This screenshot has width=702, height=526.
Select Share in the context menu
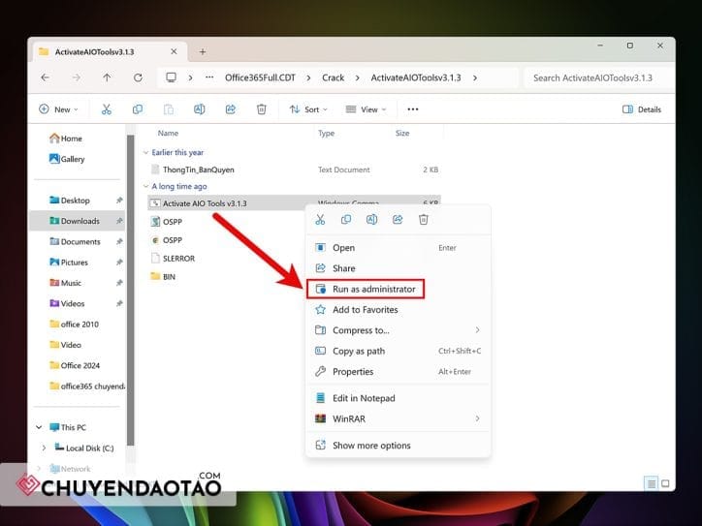point(398,268)
